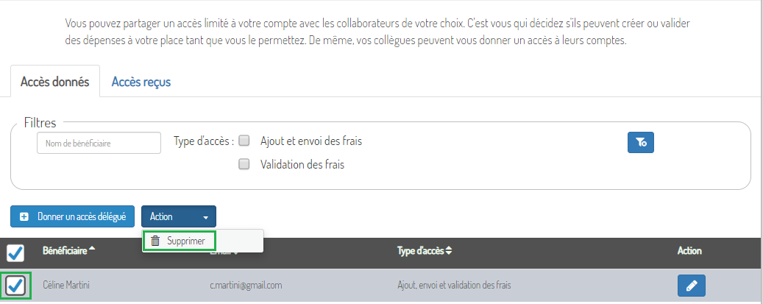
Task: Click the plus icon on Donner un accès délégué
Action: click(24, 217)
